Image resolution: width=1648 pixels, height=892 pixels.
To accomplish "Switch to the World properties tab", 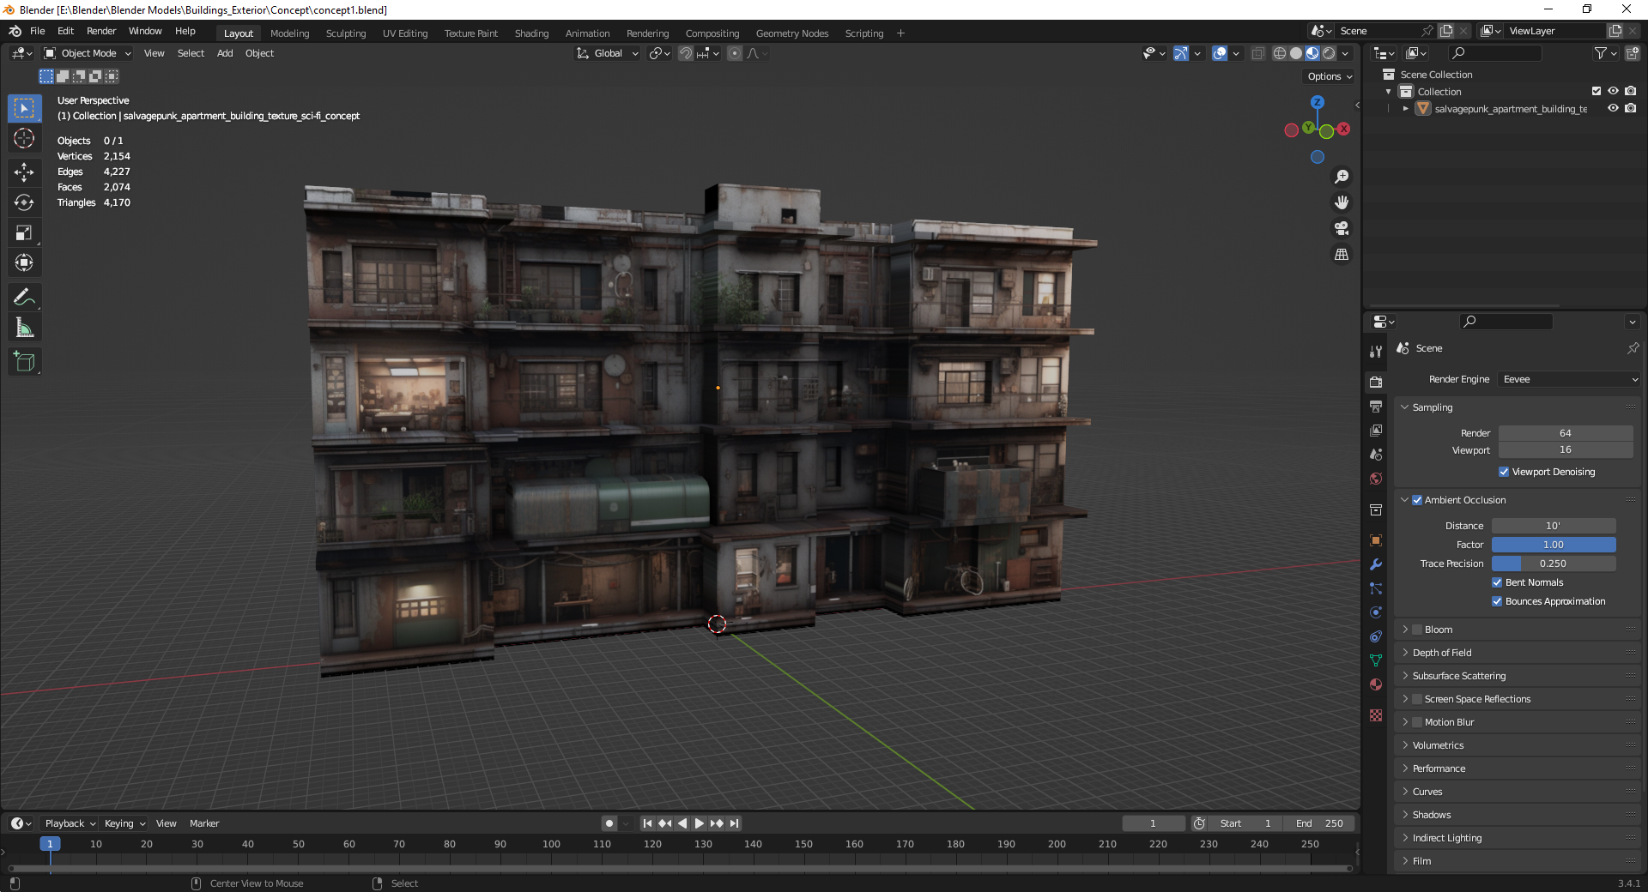I will [1375, 479].
